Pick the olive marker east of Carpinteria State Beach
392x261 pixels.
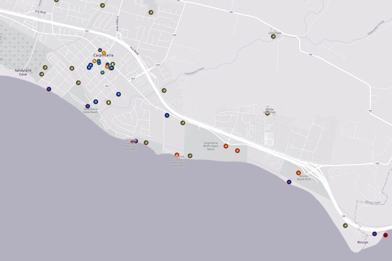pos(109,102)
